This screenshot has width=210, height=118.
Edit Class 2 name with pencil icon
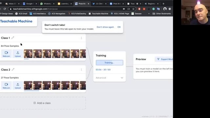click(x=13, y=69)
